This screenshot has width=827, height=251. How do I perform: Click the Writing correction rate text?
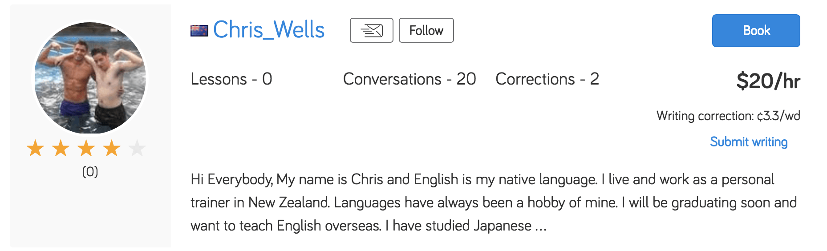pyautogui.click(x=728, y=116)
